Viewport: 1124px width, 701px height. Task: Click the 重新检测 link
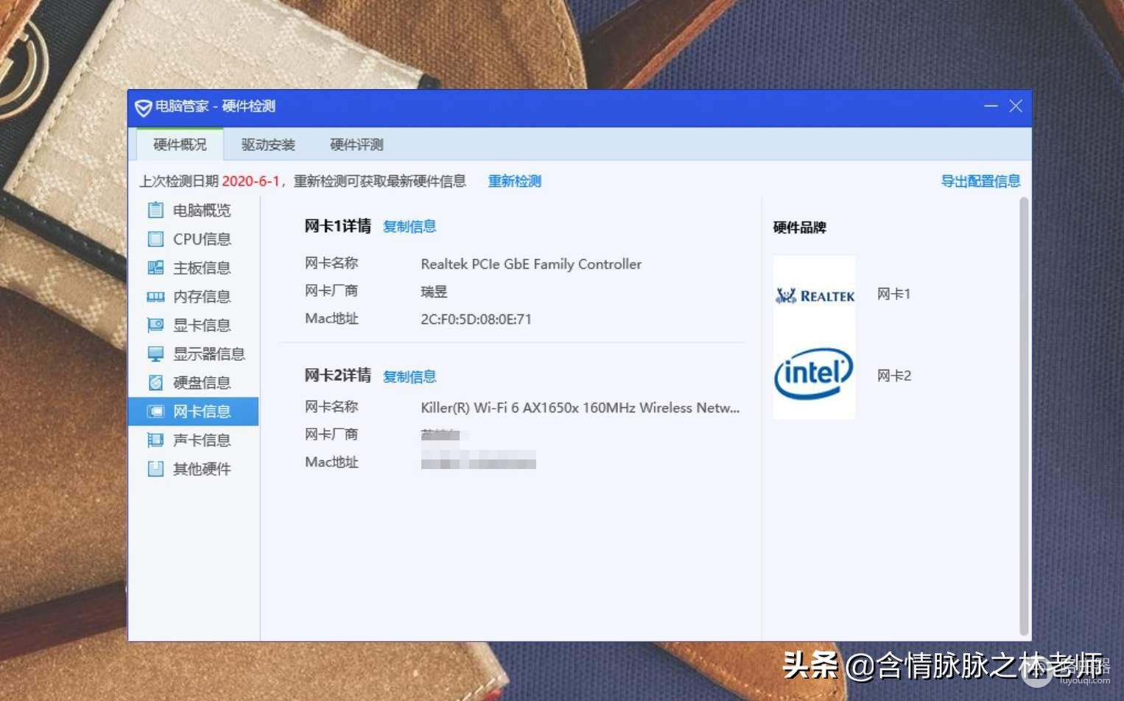(515, 181)
